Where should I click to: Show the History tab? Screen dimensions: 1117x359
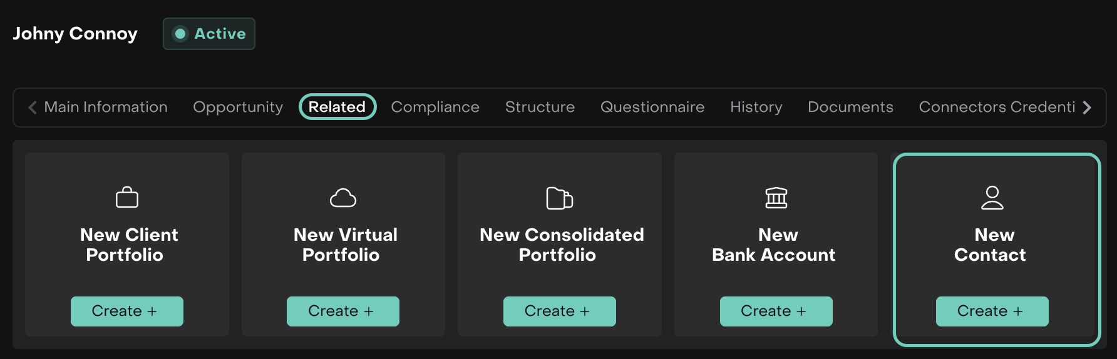coord(756,107)
